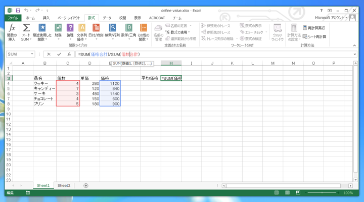The height and width of the screenshot is (202, 364).
Task: Open More Functions (その他の関数)
Action: pos(144,32)
